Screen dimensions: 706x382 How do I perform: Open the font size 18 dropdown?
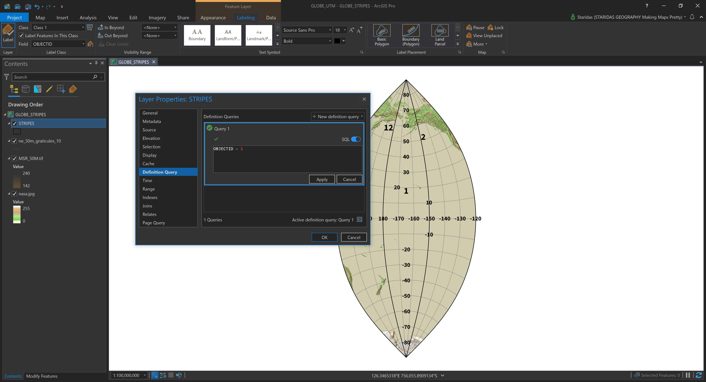pos(345,30)
